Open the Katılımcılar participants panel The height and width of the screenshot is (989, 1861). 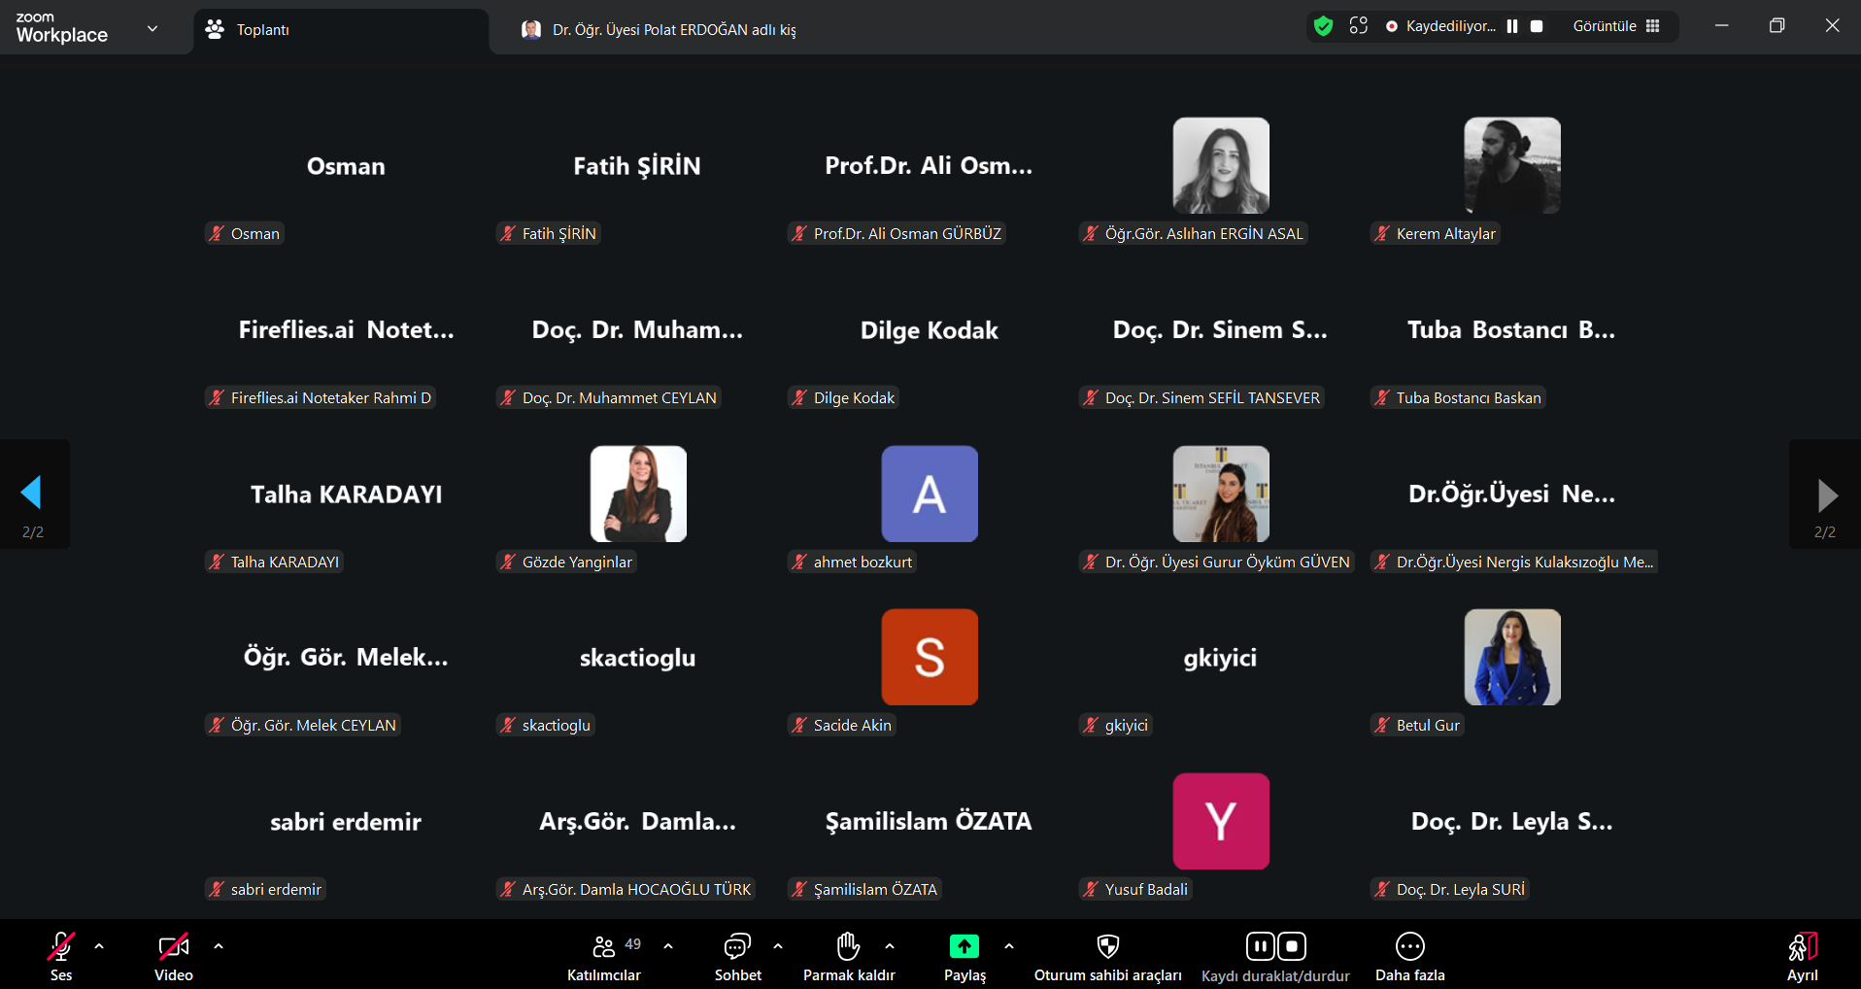pos(603,947)
